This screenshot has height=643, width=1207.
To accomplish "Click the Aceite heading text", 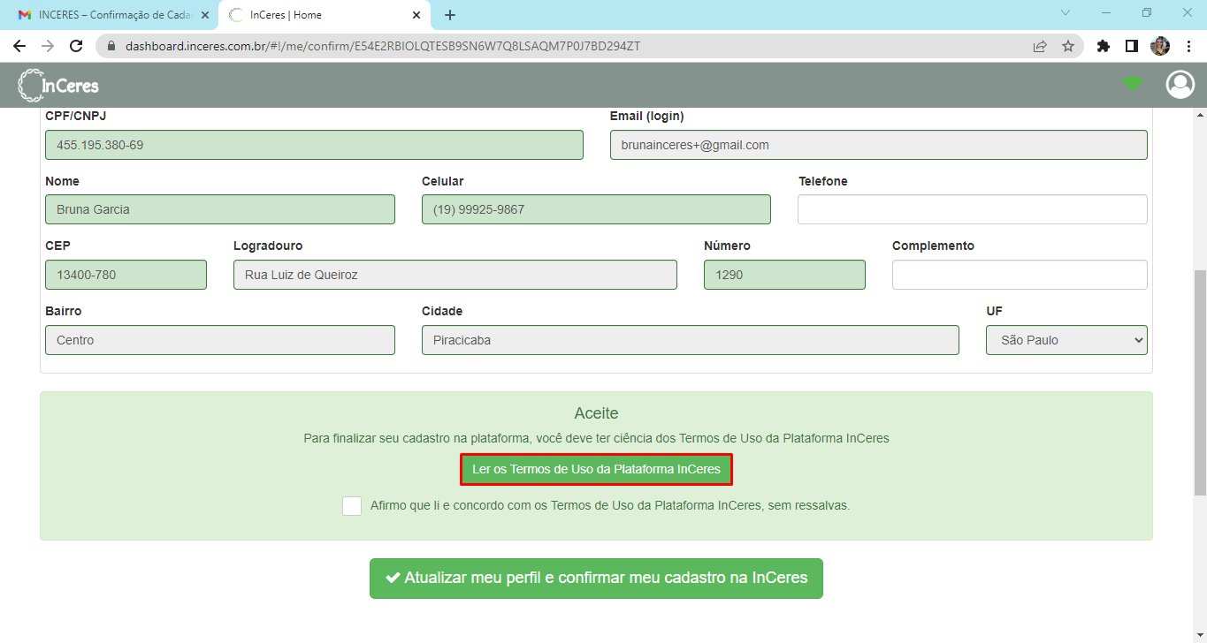I will pos(596,412).
